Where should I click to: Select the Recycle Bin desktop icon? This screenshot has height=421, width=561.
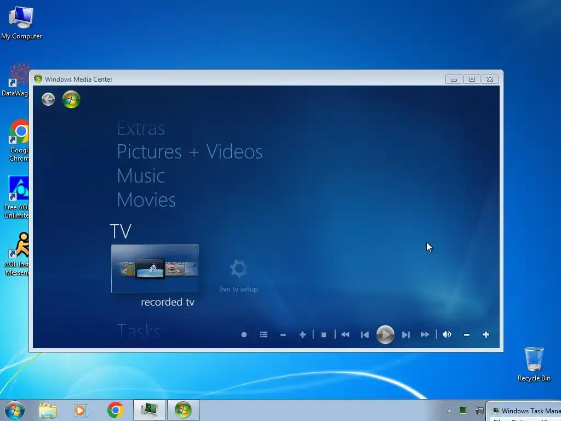pos(534,364)
